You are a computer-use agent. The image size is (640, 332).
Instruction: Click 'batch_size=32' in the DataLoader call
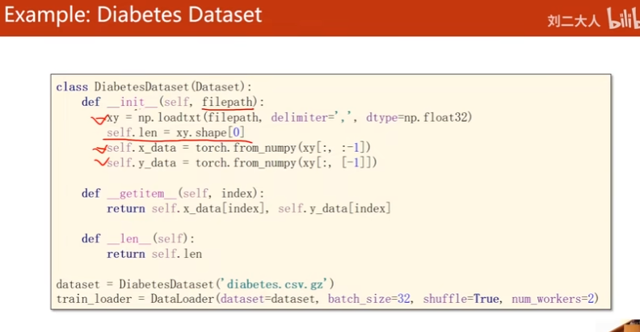tap(369, 299)
